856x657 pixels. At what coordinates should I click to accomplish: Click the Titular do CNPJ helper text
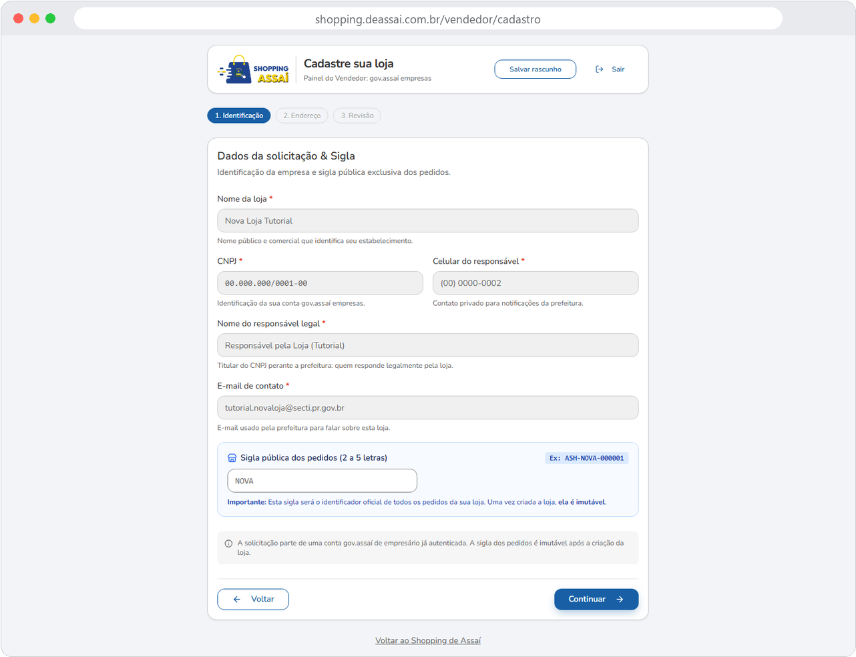(x=335, y=366)
